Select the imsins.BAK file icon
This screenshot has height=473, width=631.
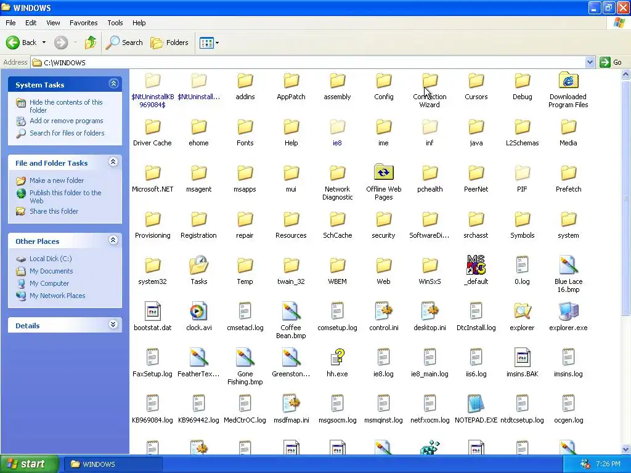[x=522, y=357]
